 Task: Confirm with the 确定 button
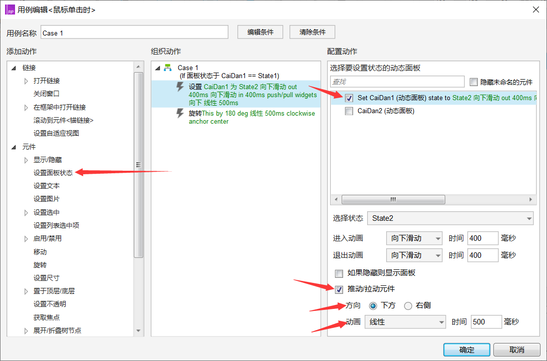click(467, 350)
